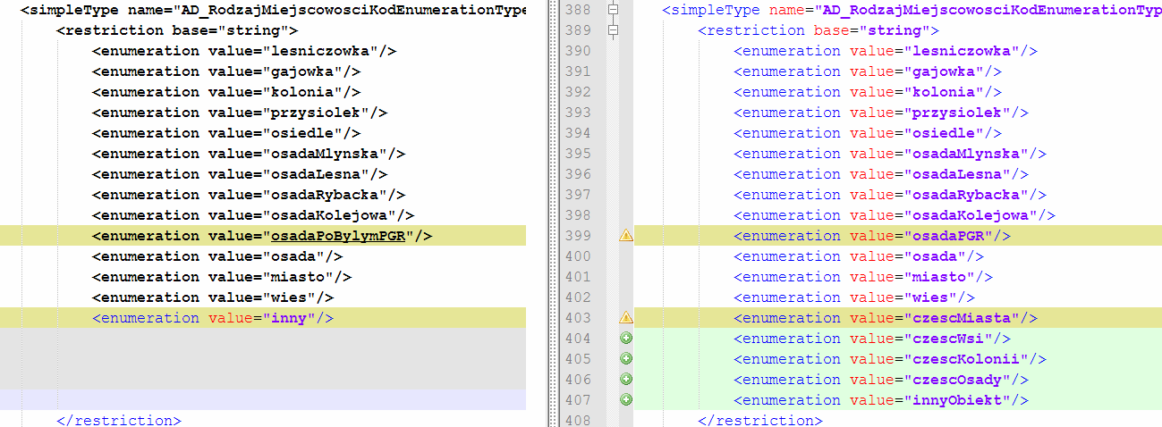Screen dimensions: 1162x427
Task: Click "wies" value in the left pane
Action: click(288, 297)
